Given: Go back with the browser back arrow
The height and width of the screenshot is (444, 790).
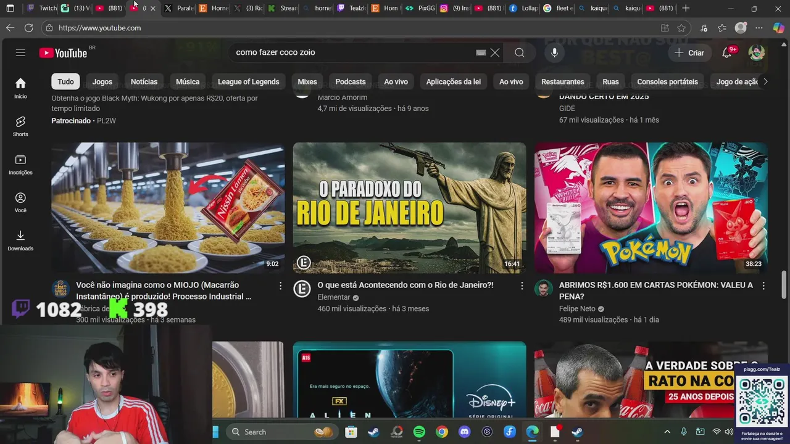Looking at the screenshot, I should coord(10,28).
